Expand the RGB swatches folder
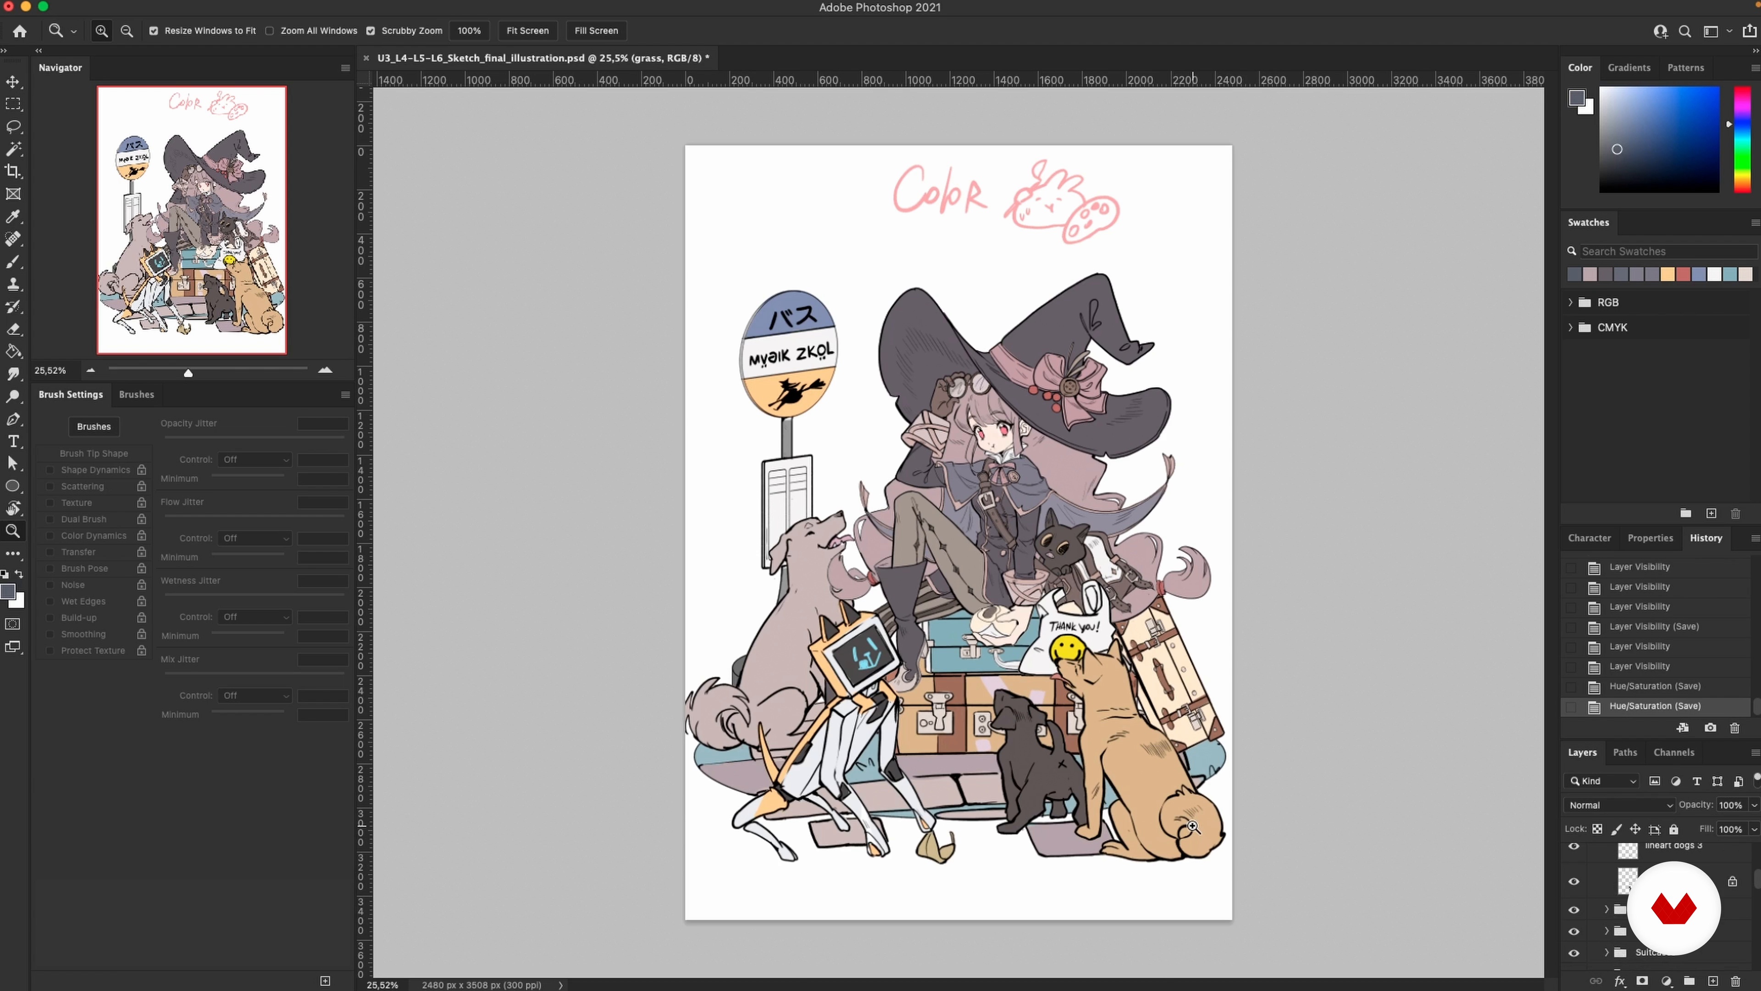Viewport: 1761px width, 991px height. point(1570,302)
